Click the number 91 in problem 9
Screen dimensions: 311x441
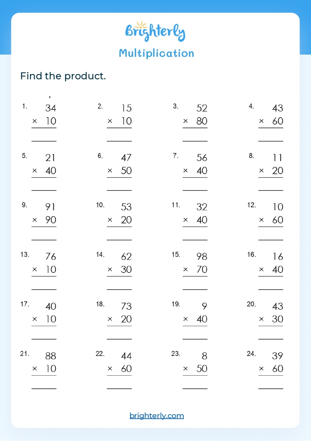(x=50, y=207)
